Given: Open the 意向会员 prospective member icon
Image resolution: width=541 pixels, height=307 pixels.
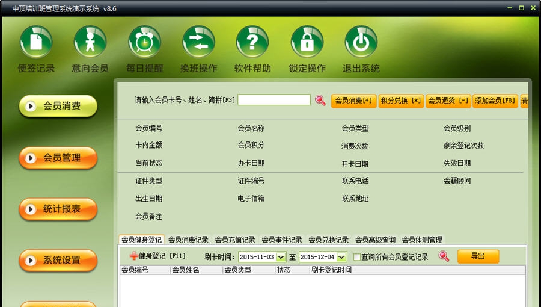Looking at the screenshot, I should 90,42.
